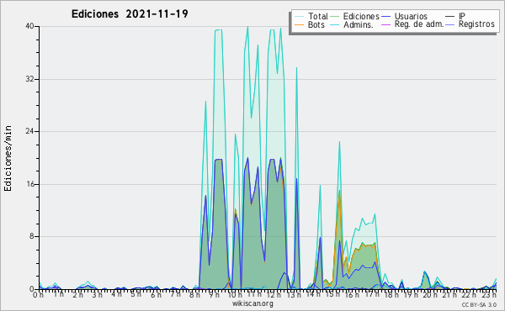The width and height of the screenshot is (505, 311).
Task: Click the teal Total color swatch in legend
Action: point(299,17)
